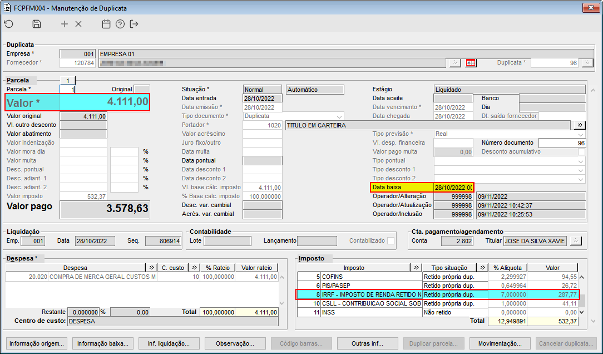Click the Portador double-arrow expander button
The image size is (603, 354).
[x=580, y=125]
